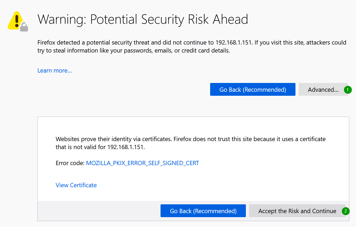Click the green number 1 badge
This screenshot has width=356, height=227.
click(x=348, y=90)
